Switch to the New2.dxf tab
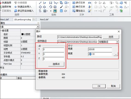 (44, 20)
